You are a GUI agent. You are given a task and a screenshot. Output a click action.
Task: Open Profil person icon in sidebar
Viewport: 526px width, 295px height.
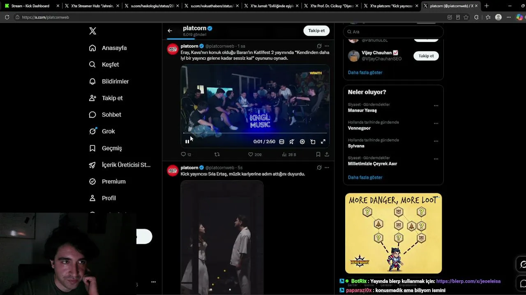coord(92,198)
